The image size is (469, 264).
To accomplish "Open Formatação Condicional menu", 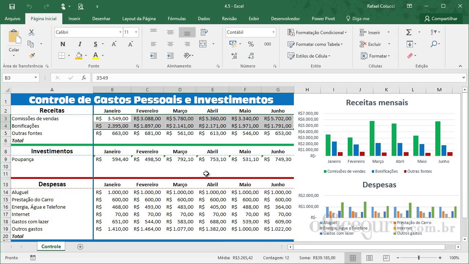I will [x=317, y=32].
